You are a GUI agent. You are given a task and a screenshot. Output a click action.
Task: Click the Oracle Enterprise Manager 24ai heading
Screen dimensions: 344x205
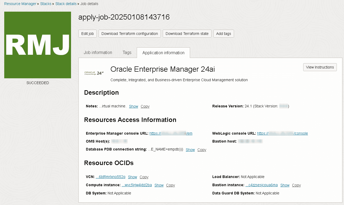[x=163, y=69]
